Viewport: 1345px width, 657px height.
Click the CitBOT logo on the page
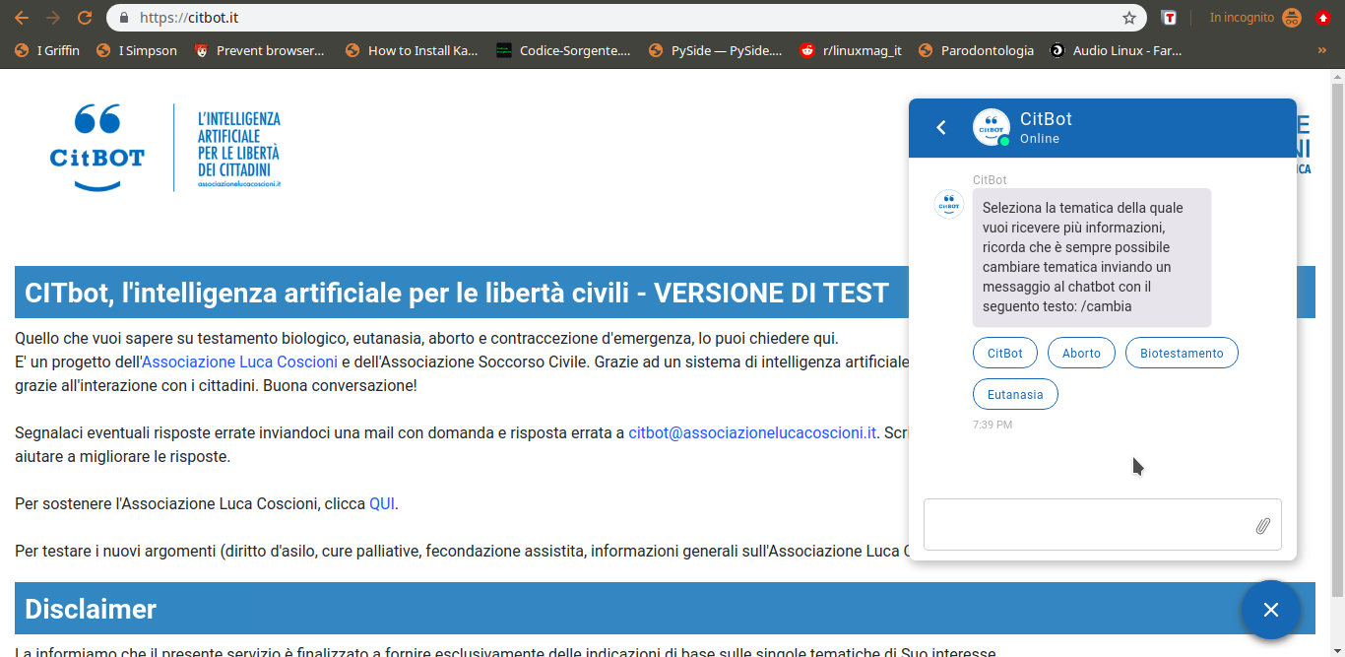(96, 147)
